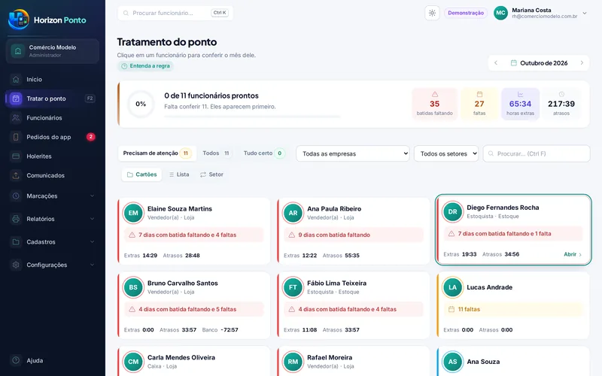Image resolution: width=602 pixels, height=376 pixels.
Task: Select the Todos tab
Action: (216, 153)
